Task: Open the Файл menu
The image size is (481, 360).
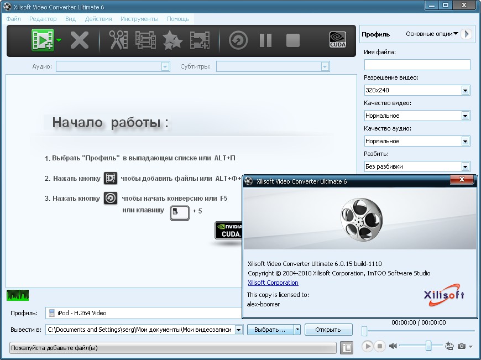Action: pos(13,19)
